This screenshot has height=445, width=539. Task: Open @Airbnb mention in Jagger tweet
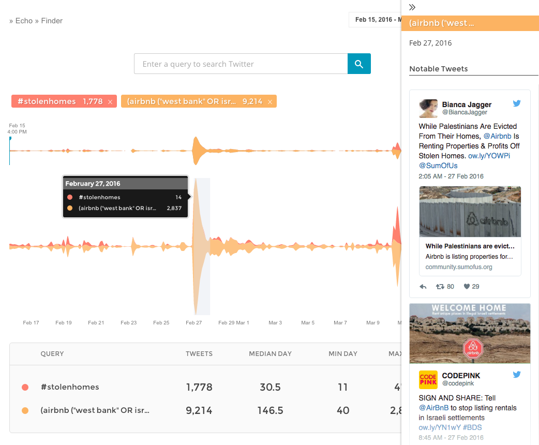tap(498, 136)
